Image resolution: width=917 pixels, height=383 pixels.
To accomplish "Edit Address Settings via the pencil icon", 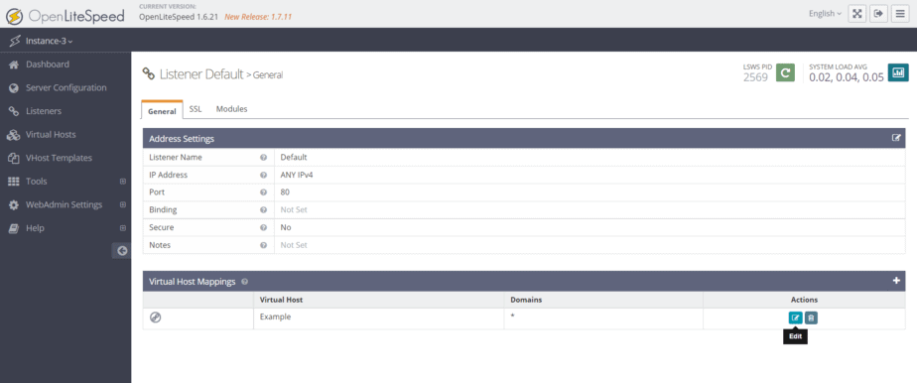I will 896,139.
